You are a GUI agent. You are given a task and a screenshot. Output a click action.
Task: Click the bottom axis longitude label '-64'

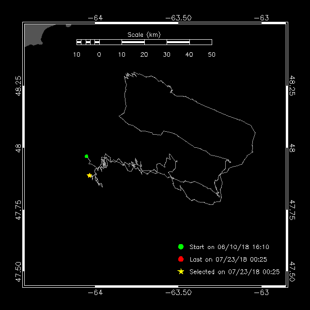pos(95,293)
